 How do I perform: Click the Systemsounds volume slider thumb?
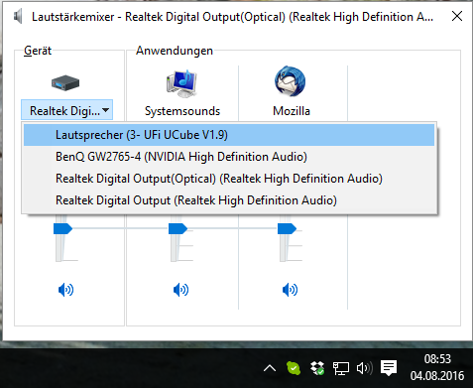click(x=177, y=229)
